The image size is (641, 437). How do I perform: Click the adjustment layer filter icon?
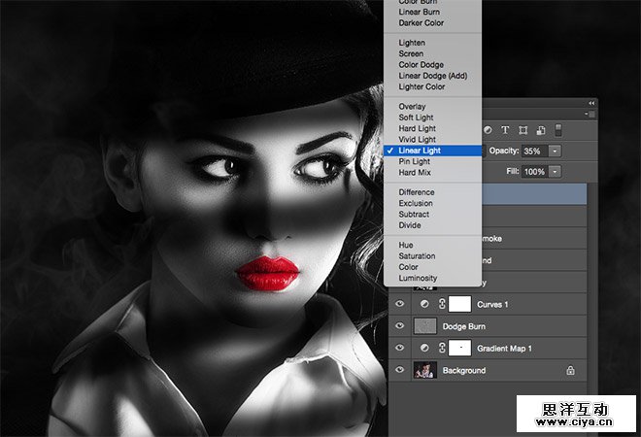point(489,130)
